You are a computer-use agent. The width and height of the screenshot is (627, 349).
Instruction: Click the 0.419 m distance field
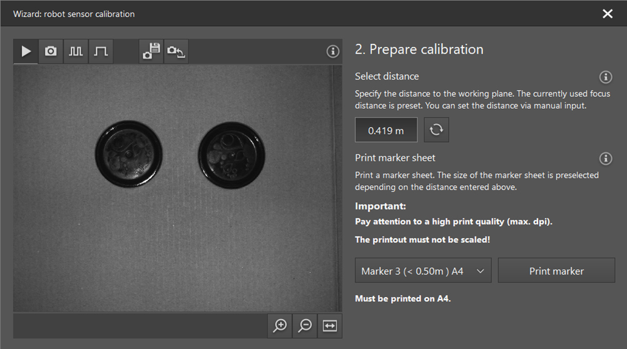[x=385, y=130]
